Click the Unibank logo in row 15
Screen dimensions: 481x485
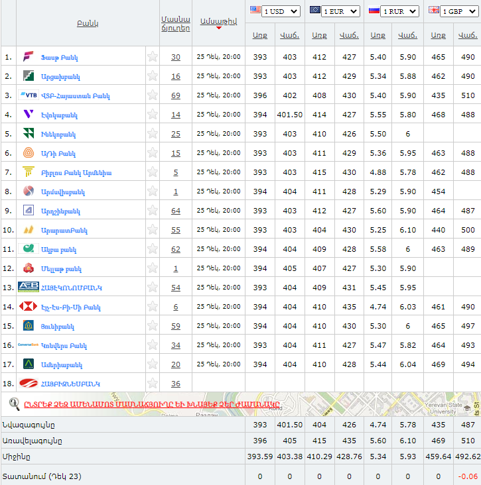point(28,326)
